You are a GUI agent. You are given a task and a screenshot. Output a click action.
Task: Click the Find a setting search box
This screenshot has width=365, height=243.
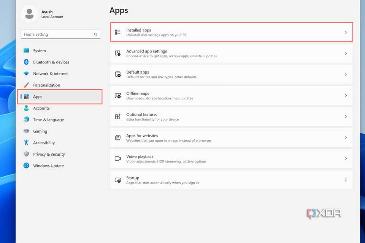tap(57, 34)
